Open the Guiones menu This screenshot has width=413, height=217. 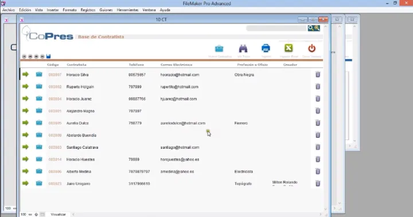click(106, 10)
